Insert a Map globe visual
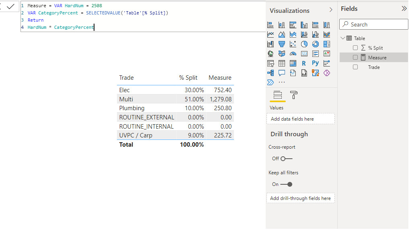This screenshot has height=230, width=410. click(271, 54)
